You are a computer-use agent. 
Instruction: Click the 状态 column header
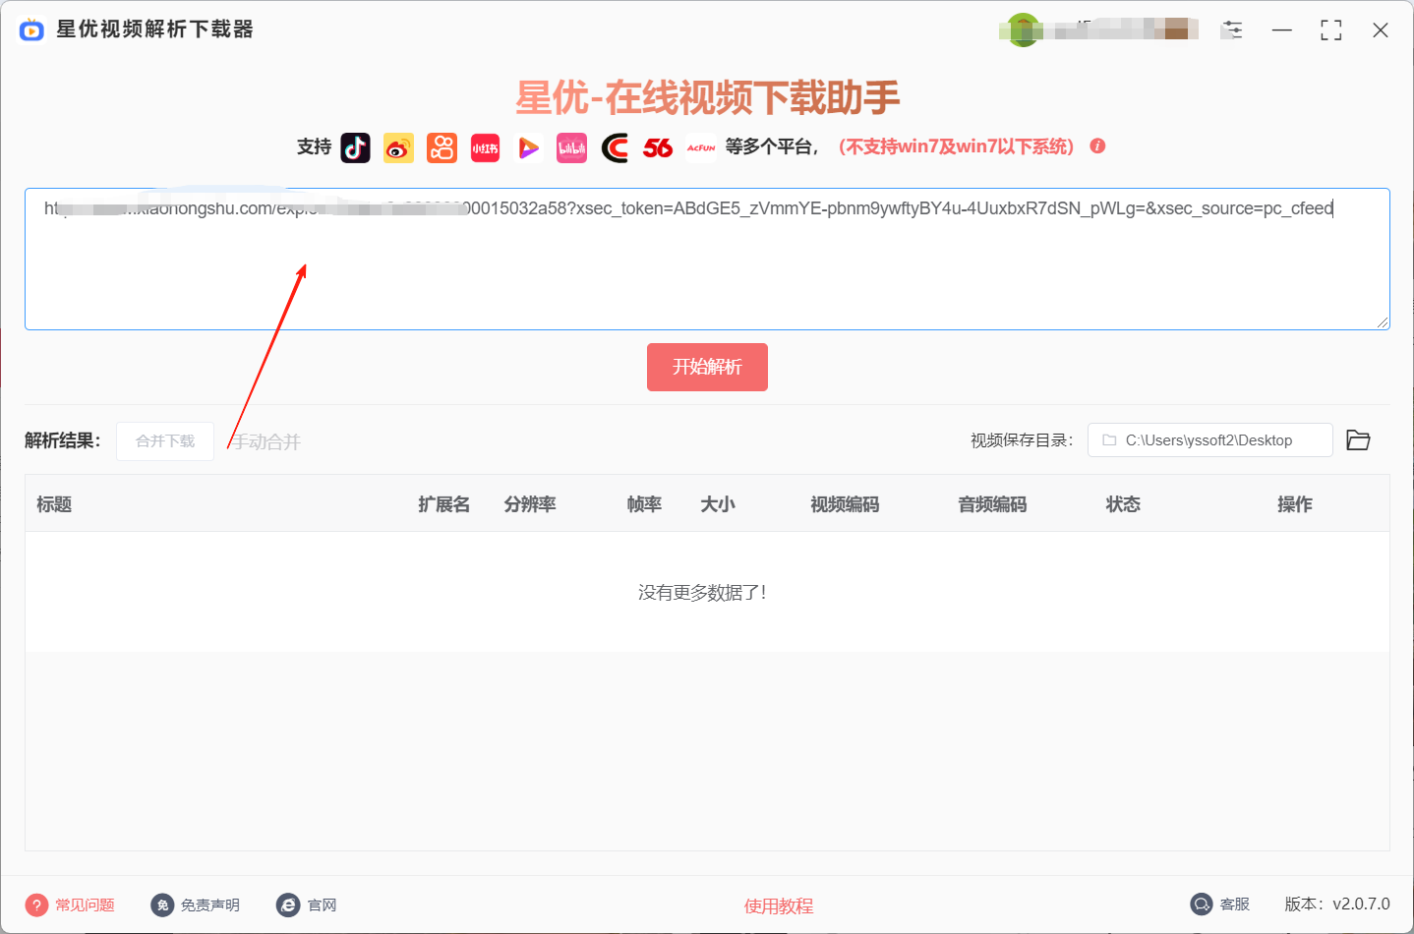(x=1123, y=503)
